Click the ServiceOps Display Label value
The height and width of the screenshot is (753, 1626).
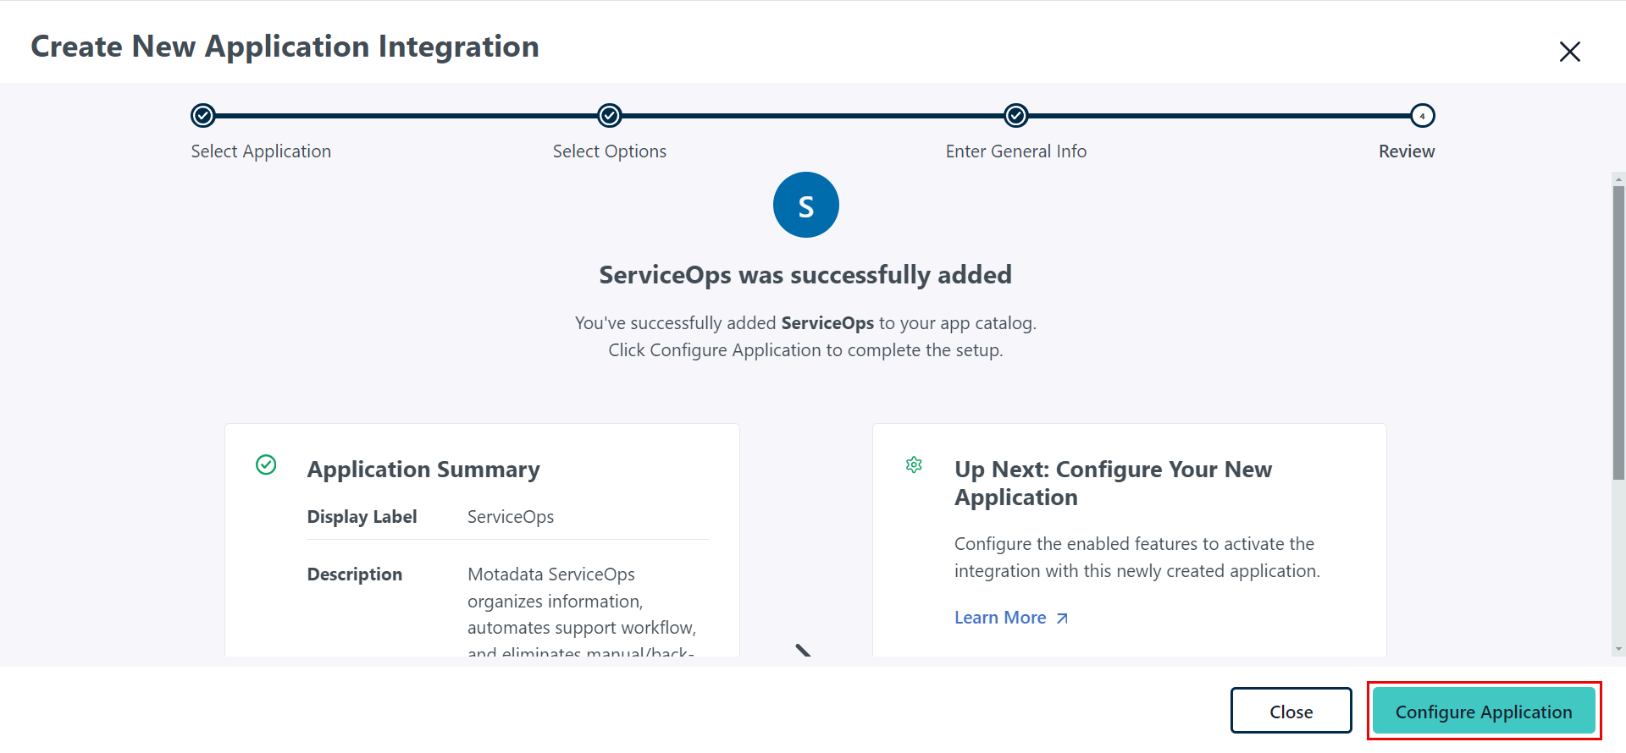pos(511,517)
